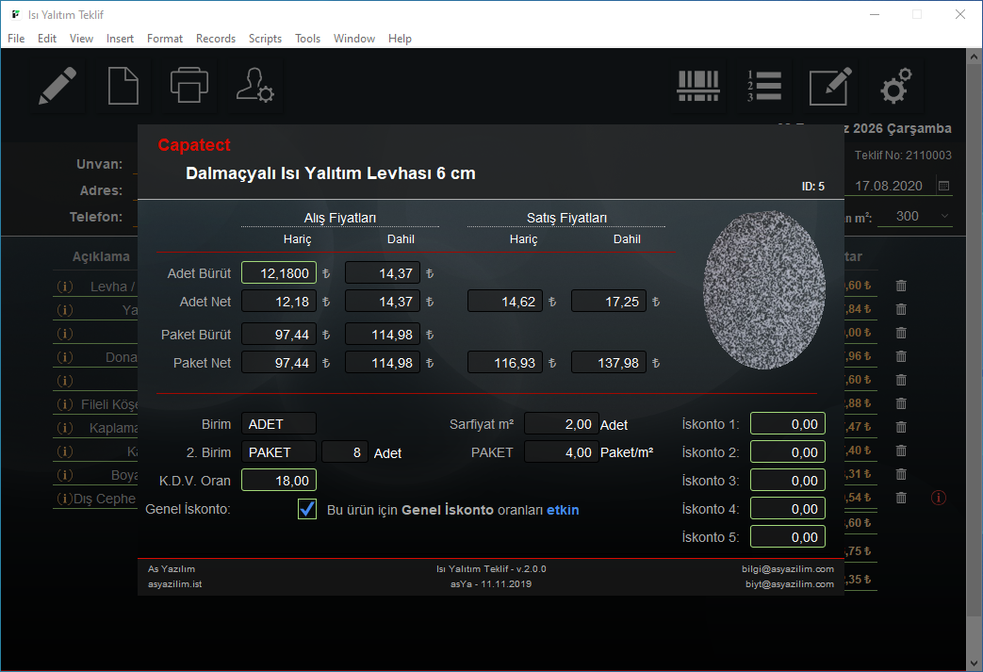Click the red info icon at right edge
Image resolution: width=983 pixels, height=672 pixels.
tap(939, 498)
